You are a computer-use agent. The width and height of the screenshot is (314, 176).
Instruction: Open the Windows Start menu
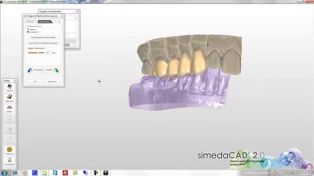(4, 173)
